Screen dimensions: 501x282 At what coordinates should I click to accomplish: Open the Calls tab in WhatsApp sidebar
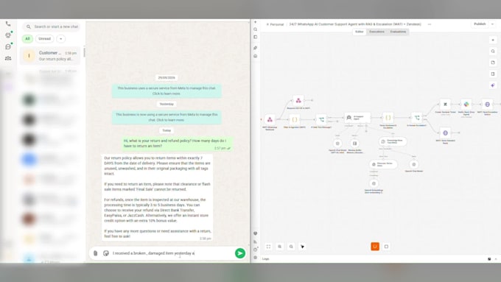[8, 24]
